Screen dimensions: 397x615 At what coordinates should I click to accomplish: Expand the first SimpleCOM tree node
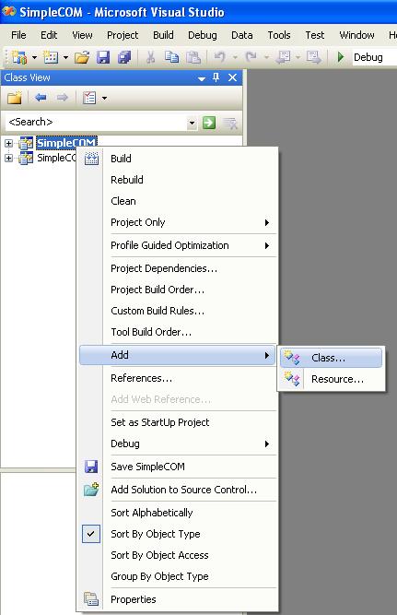pyautogui.click(x=8, y=143)
